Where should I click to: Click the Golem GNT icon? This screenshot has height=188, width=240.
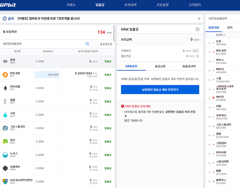pos(5,101)
